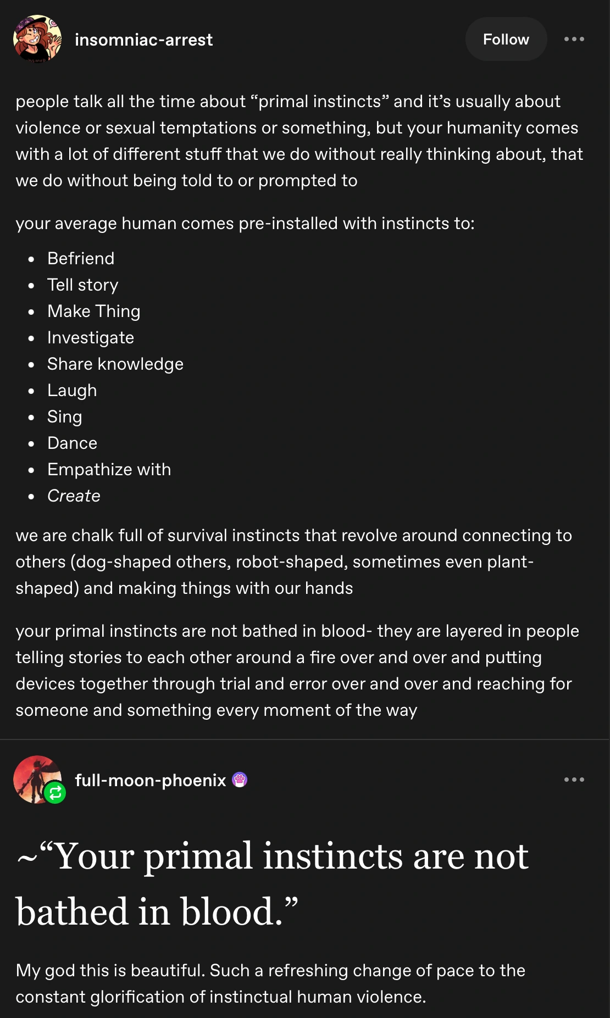Open the insomniac-arrest post options menu

574,39
